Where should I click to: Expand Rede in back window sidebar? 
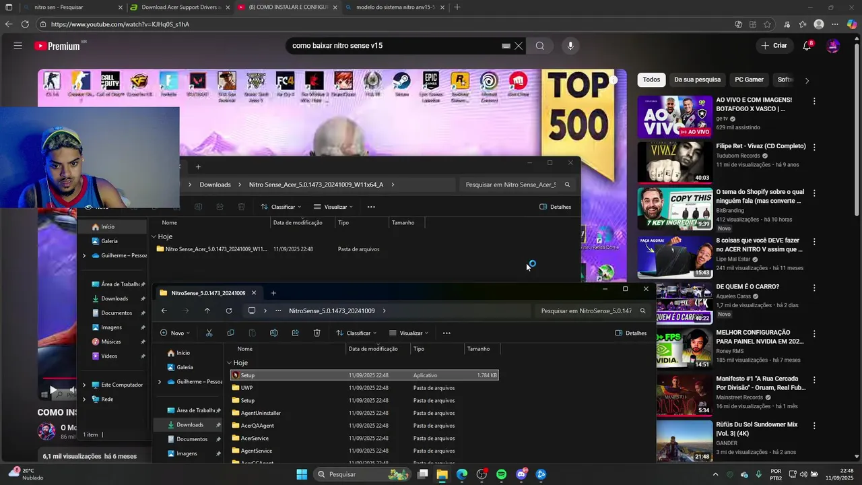[84, 399]
